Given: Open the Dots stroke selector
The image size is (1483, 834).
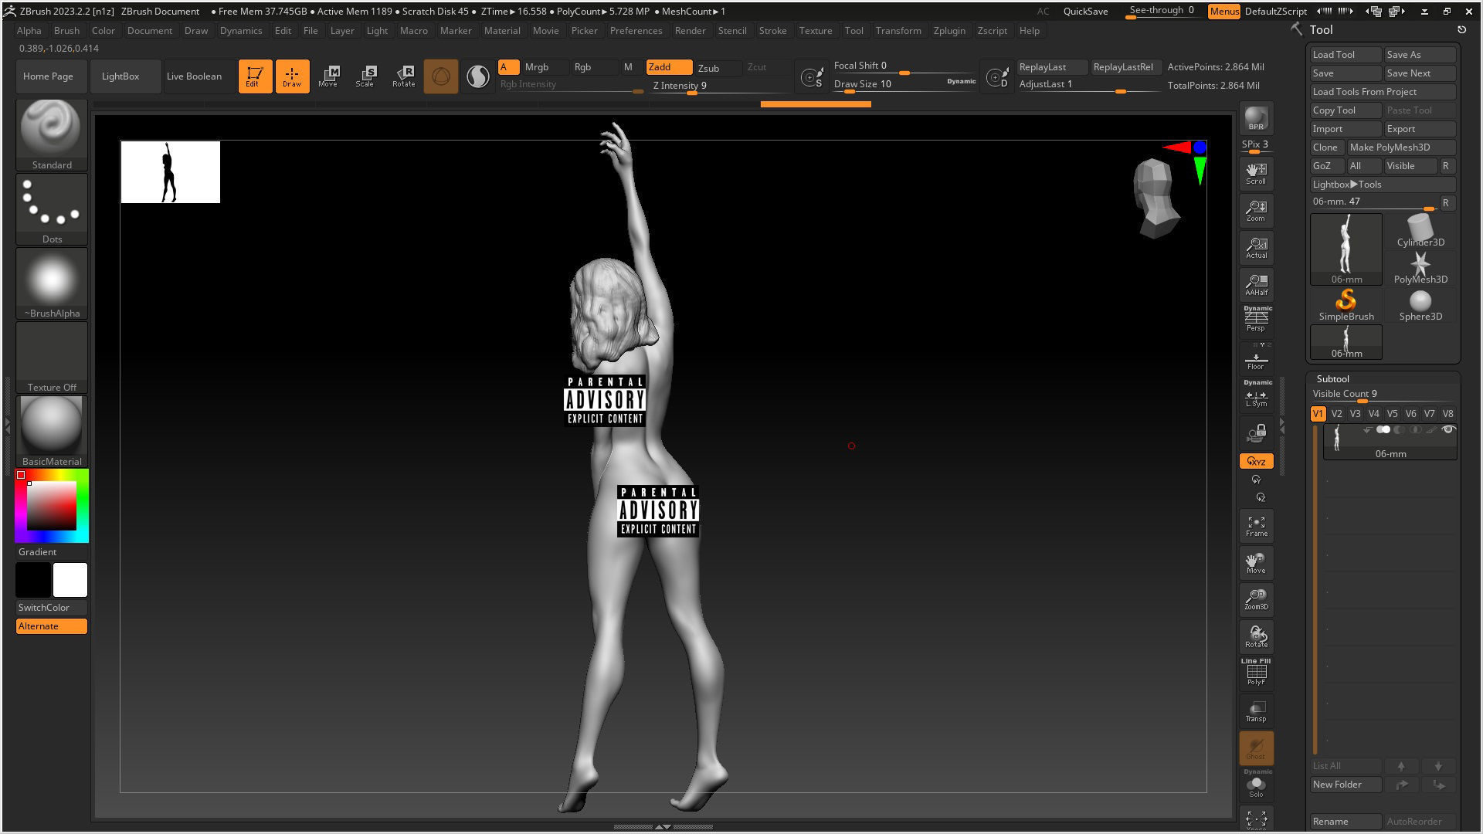Looking at the screenshot, I should pyautogui.click(x=52, y=208).
